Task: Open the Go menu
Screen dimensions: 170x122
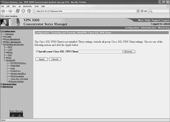Action: tap(20, 6)
